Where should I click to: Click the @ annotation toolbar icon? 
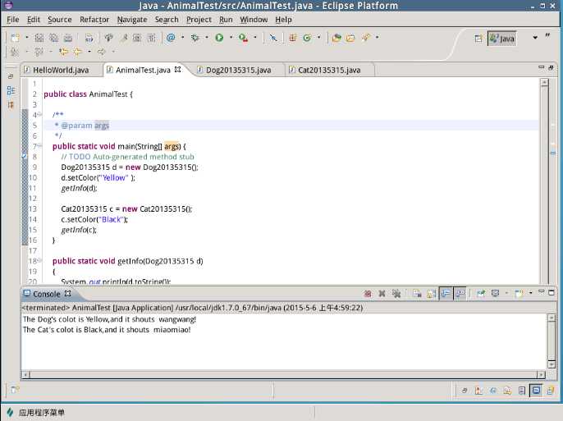[171, 37]
